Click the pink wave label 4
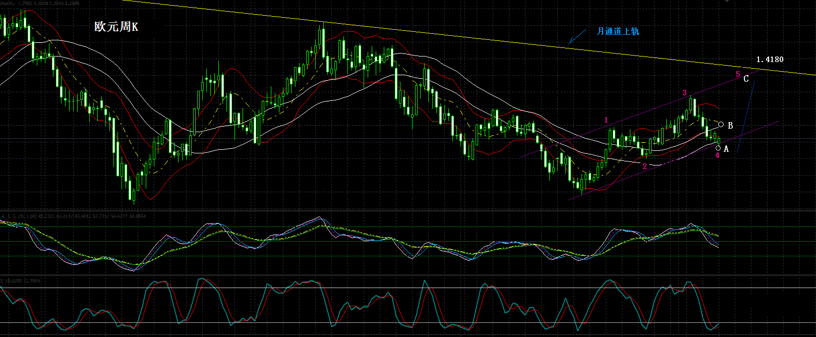The height and width of the screenshot is (337, 816). (x=717, y=155)
